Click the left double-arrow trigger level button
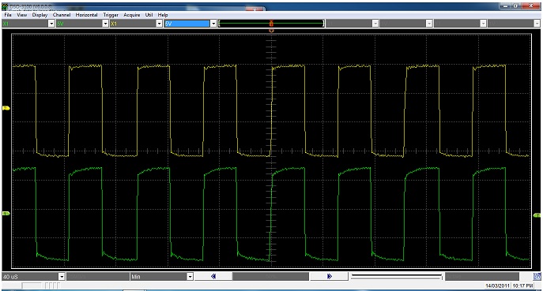Viewport: 543px width, 291px height. pos(213,276)
